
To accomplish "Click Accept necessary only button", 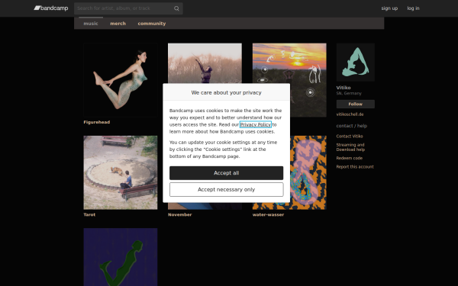I will [x=227, y=190].
